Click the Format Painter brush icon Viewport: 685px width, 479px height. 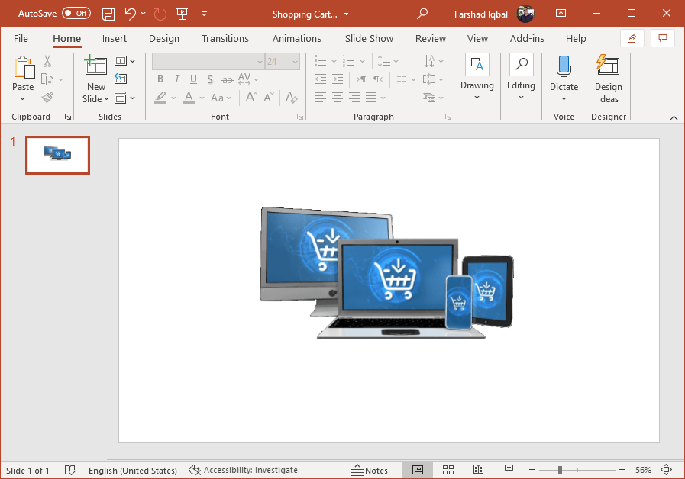click(x=47, y=98)
